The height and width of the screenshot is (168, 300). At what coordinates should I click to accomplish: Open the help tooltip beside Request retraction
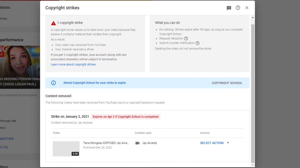click(x=186, y=39)
